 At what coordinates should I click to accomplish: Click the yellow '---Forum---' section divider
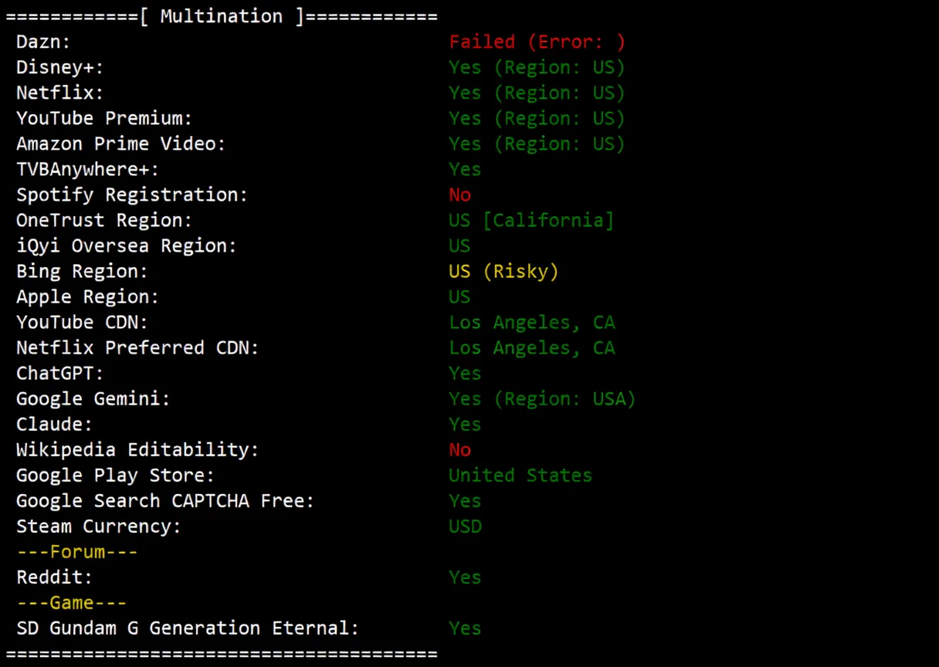[x=76, y=550]
